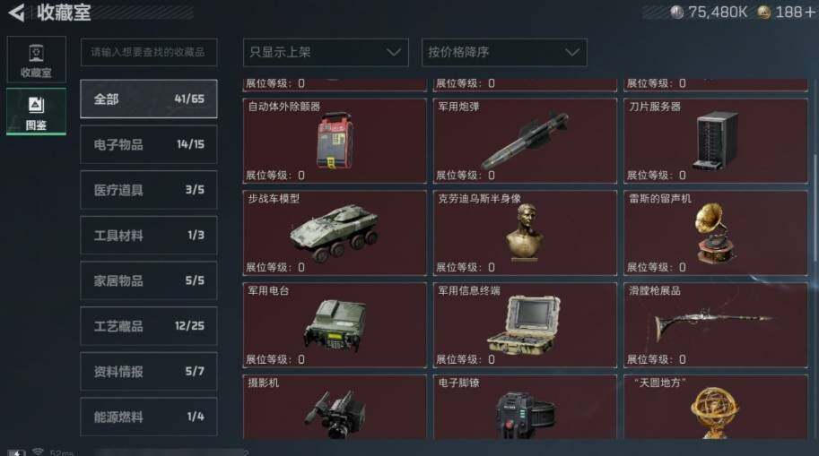Open the 收藏室 sidebar tab

(x=36, y=59)
